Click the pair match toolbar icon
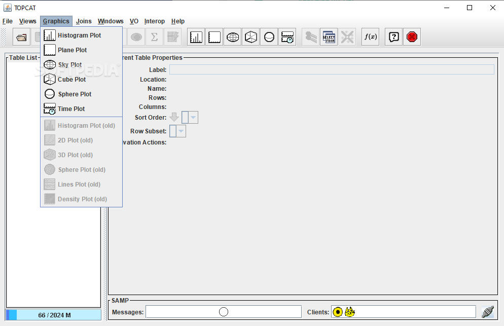The width and height of the screenshot is (504, 326). point(310,37)
